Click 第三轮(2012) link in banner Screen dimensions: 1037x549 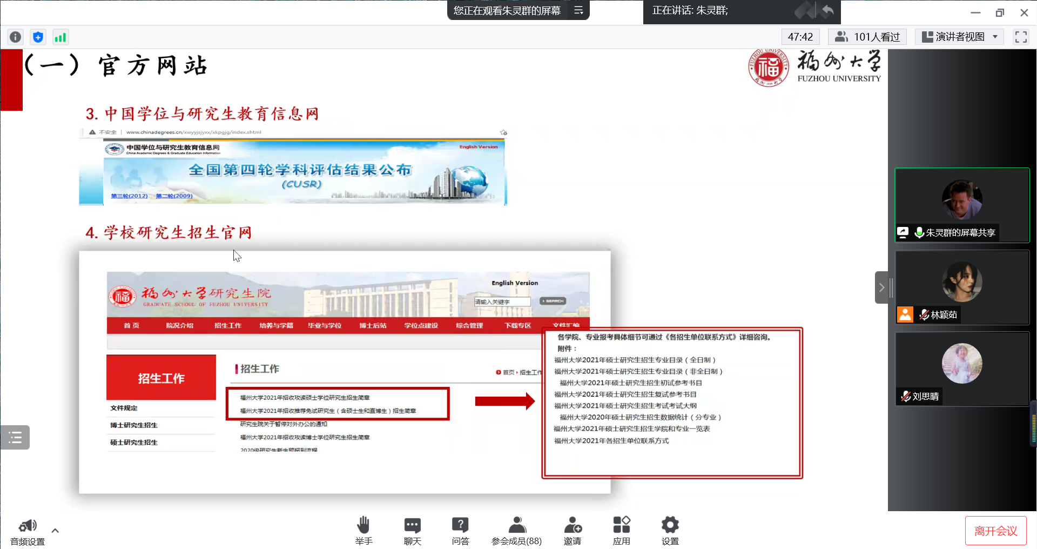(129, 196)
